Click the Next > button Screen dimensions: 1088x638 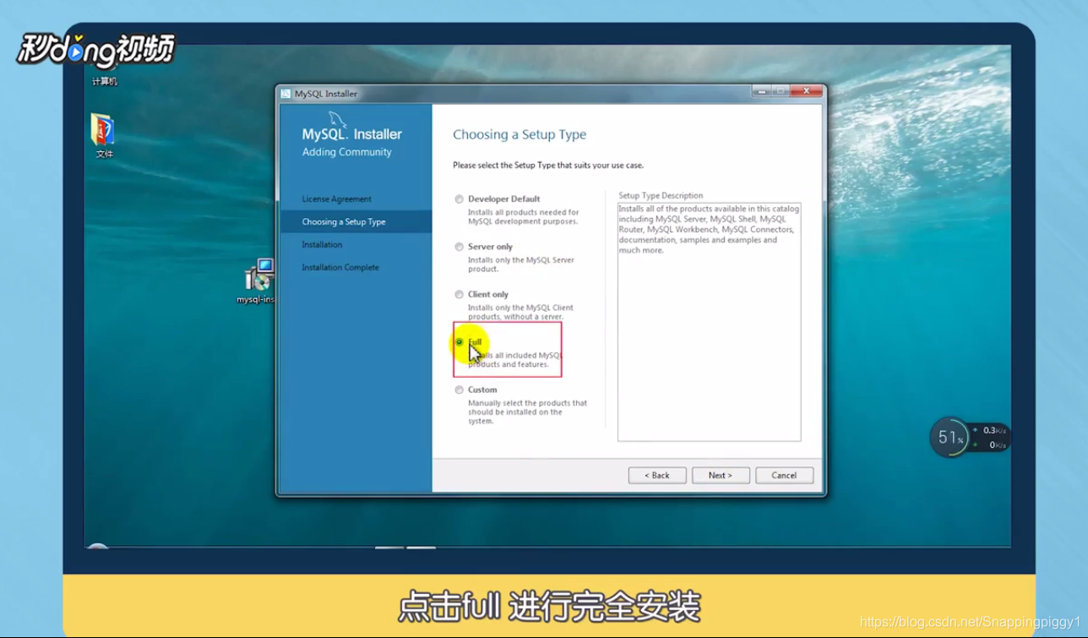[x=721, y=476]
